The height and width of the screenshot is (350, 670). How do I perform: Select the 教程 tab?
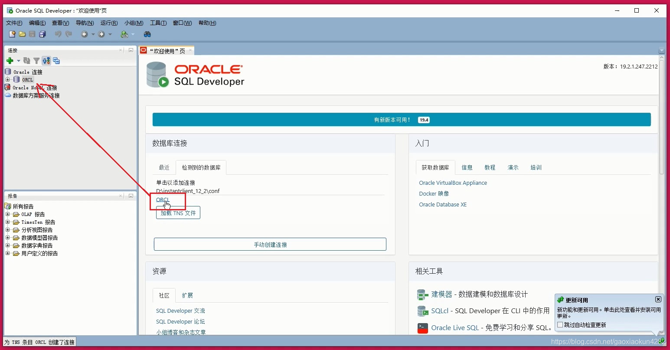pyautogui.click(x=490, y=167)
